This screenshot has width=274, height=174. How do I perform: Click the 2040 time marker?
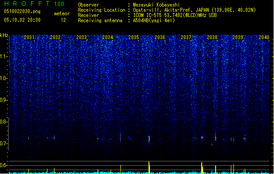[264, 37]
